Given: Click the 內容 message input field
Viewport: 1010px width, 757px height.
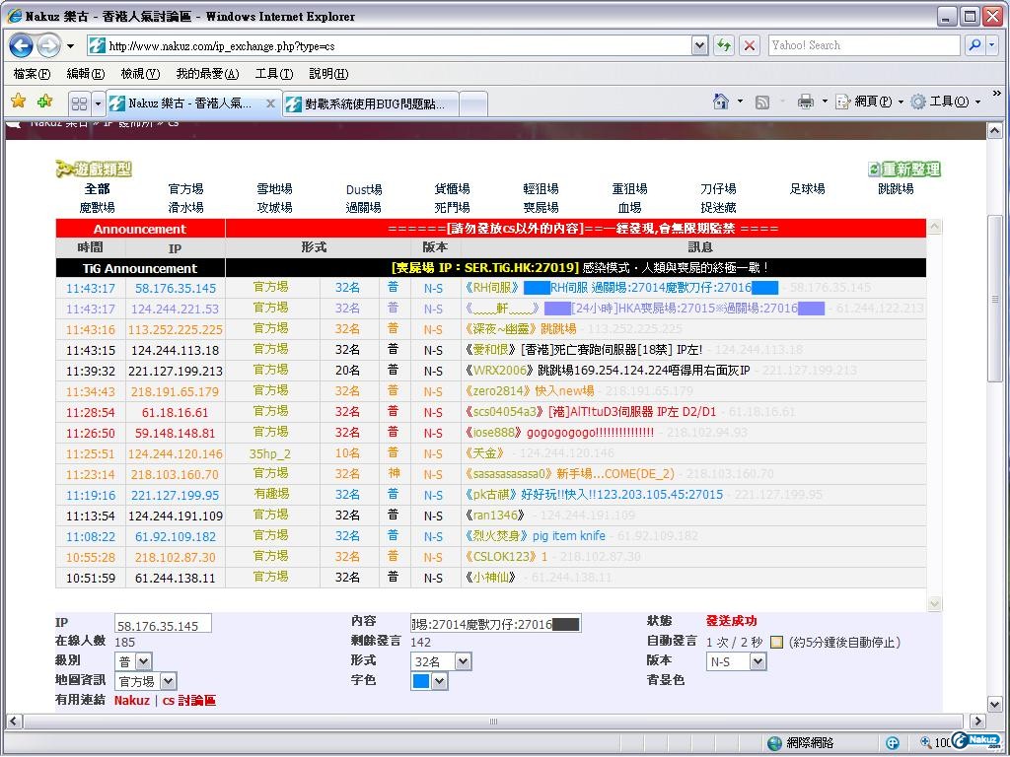Looking at the screenshot, I should coord(496,623).
